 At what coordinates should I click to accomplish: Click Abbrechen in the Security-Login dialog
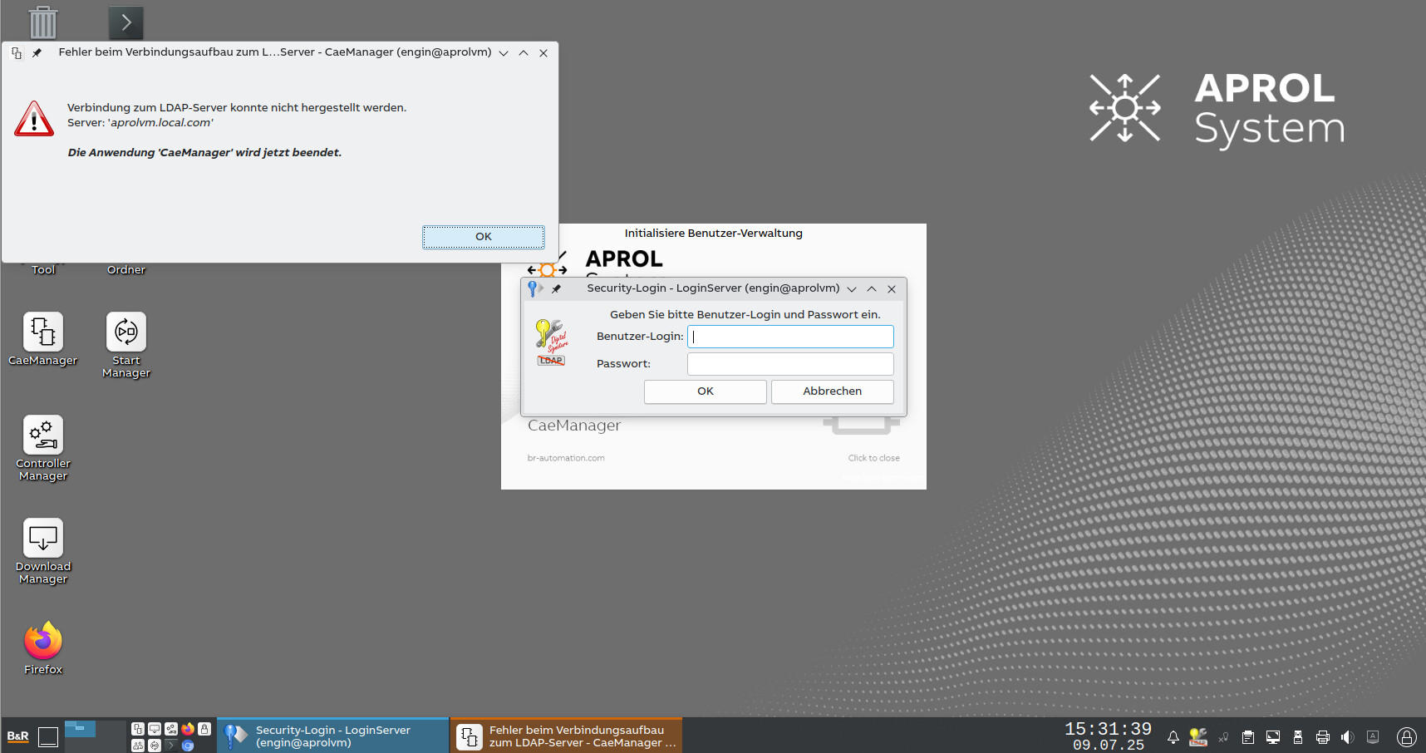click(833, 391)
